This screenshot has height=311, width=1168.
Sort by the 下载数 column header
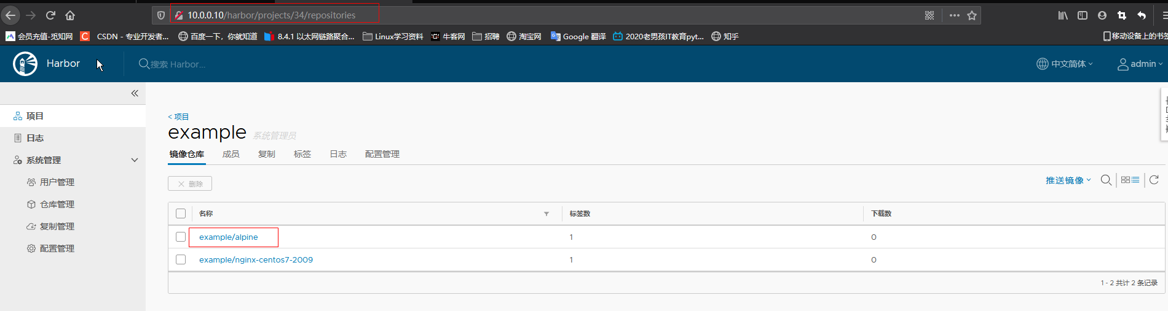pyautogui.click(x=881, y=213)
